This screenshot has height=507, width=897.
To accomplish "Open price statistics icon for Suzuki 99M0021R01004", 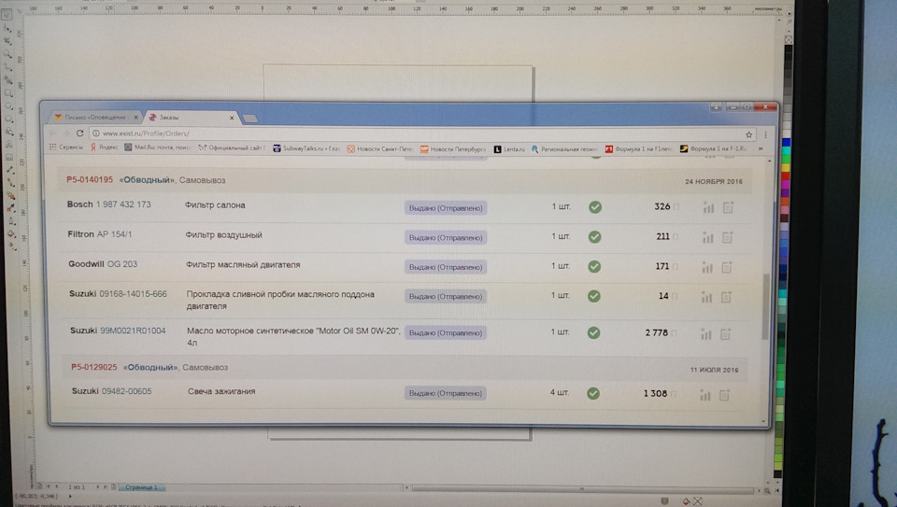I will pos(706,334).
